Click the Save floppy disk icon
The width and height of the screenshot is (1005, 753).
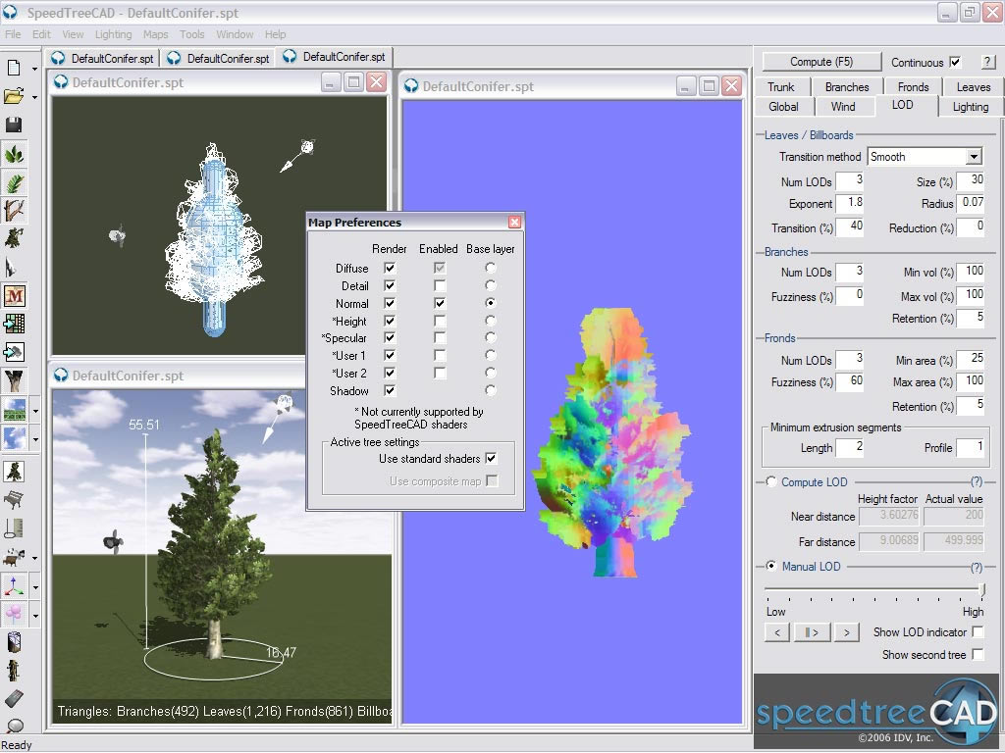pyautogui.click(x=14, y=125)
